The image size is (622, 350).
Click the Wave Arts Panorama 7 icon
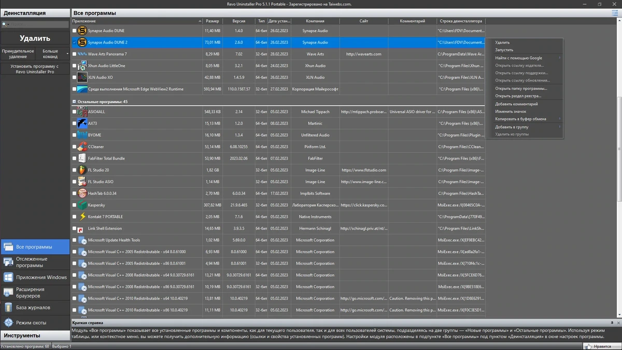click(82, 54)
